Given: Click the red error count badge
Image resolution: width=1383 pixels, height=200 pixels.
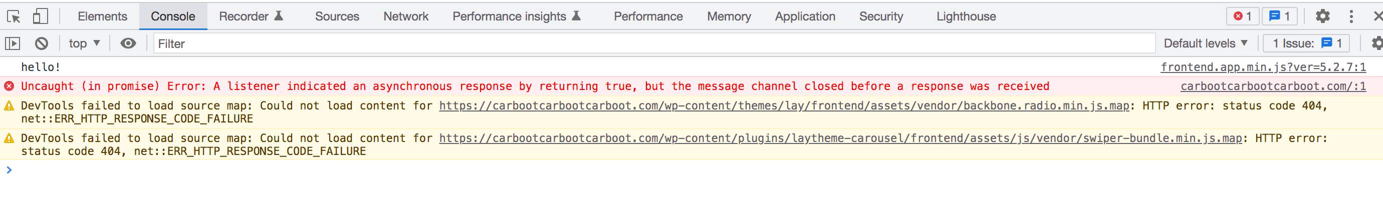Looking at the screenshot, I should click(x=1242, y=16).
